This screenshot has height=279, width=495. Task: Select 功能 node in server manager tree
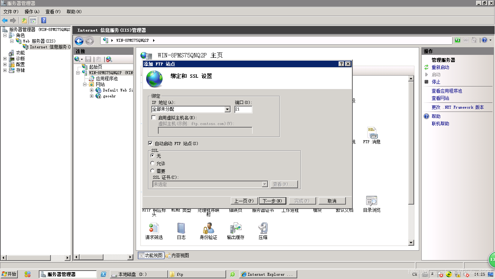point(20,53)
